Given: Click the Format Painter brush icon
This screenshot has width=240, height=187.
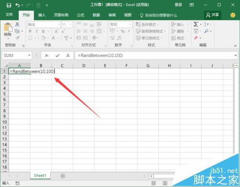Looking at the screenshot, I should click(17, 38).
